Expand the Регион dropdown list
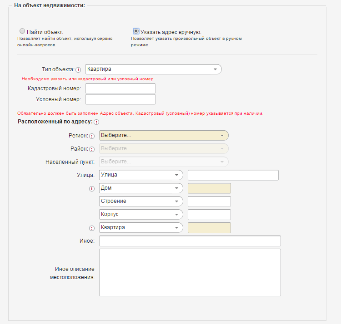This screenshot has height=324, width=341. (164, 136)
